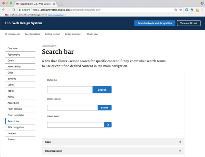Click the gray elephant extension icon

tap(192, 10)
